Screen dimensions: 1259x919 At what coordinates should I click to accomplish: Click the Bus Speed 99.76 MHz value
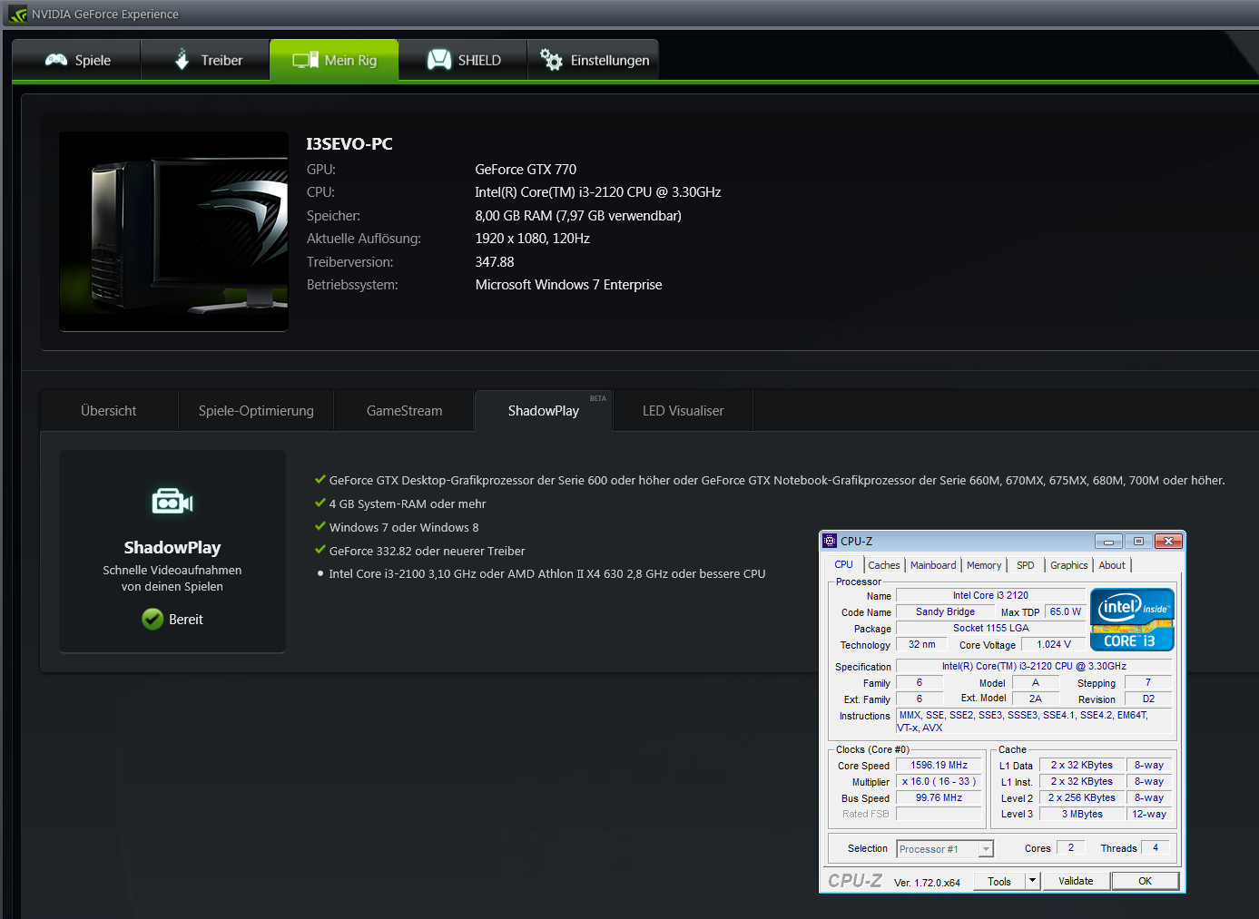tap(939, 798)
